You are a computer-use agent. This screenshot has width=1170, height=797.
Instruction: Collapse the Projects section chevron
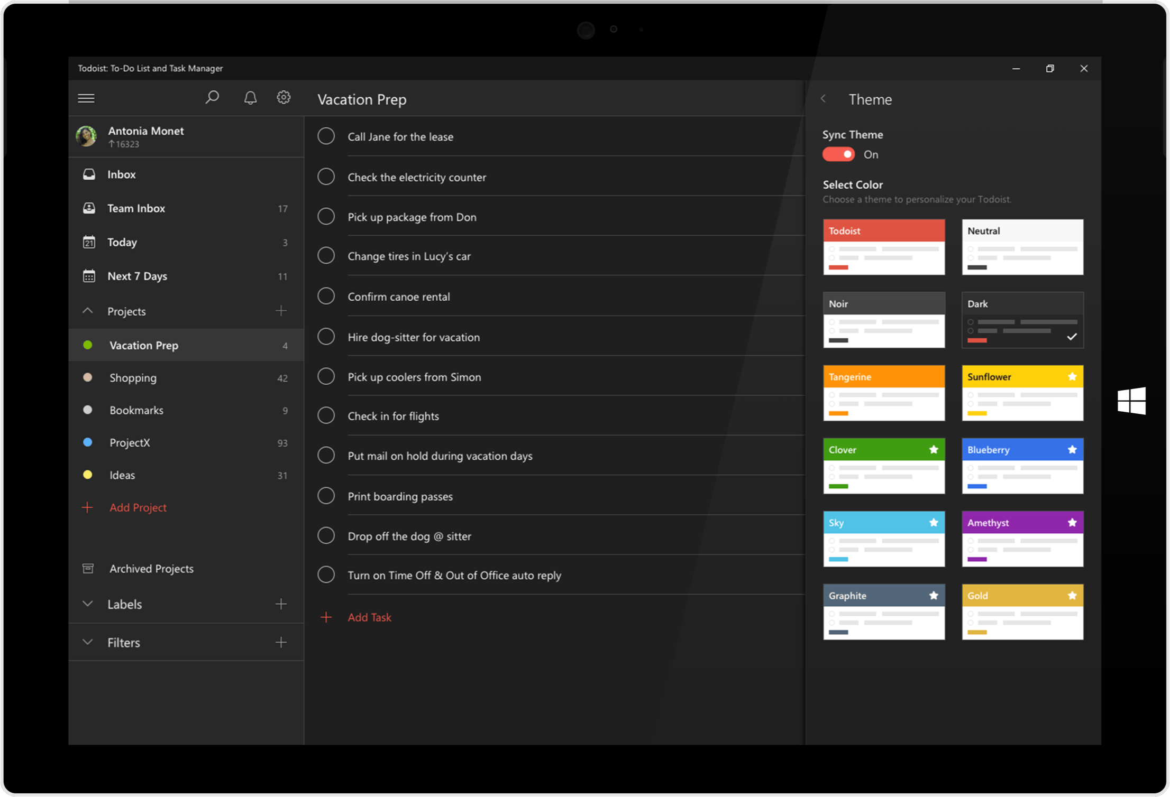point(88,311)
